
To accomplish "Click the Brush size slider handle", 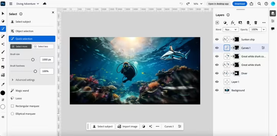I will 33,60.
